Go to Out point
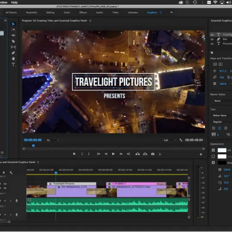Image resolution: width=232 pixels, height=232 pixels. click(128, 154)
